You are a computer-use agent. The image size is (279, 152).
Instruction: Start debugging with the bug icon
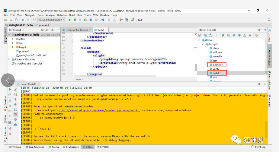coord(75,20)
